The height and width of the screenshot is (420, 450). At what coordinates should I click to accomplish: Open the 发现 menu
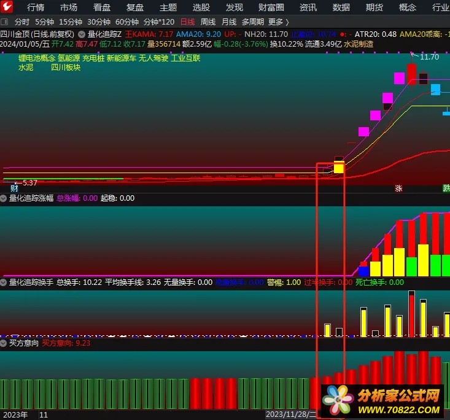235,7
